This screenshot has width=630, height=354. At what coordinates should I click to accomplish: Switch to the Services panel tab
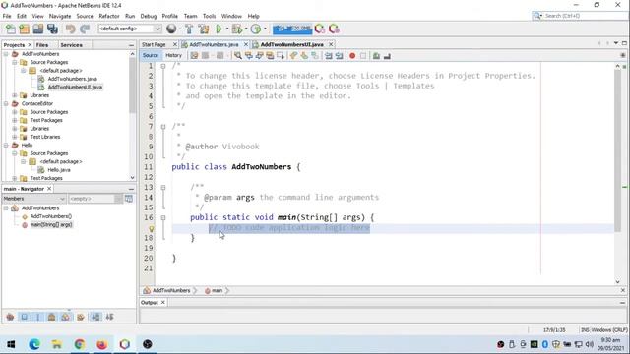click(71, 45)
